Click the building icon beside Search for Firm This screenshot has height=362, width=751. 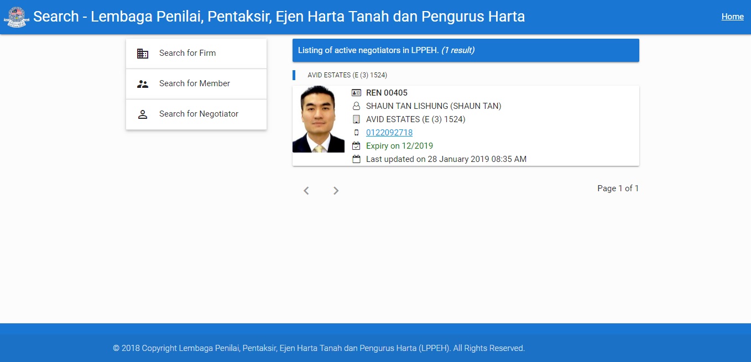point(143,54)
